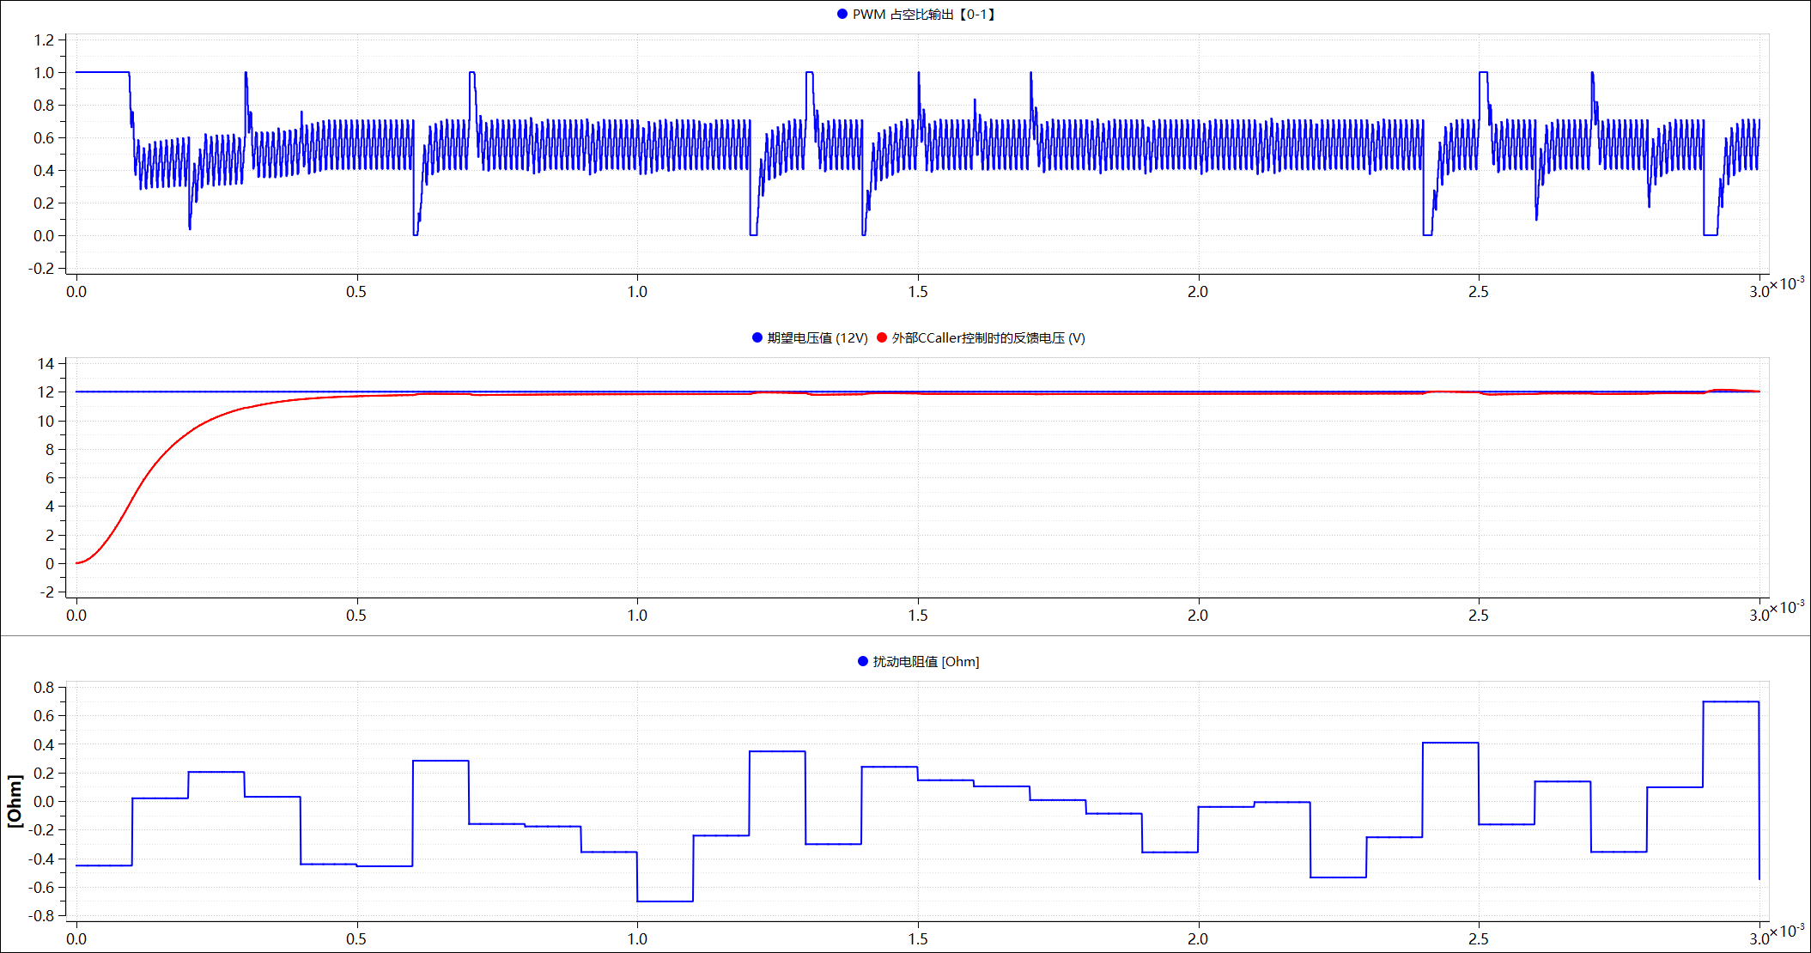This screenshot has height=953, width=1811.
Task: Click the start of the red feedback curve
Action: coord(78,563)
